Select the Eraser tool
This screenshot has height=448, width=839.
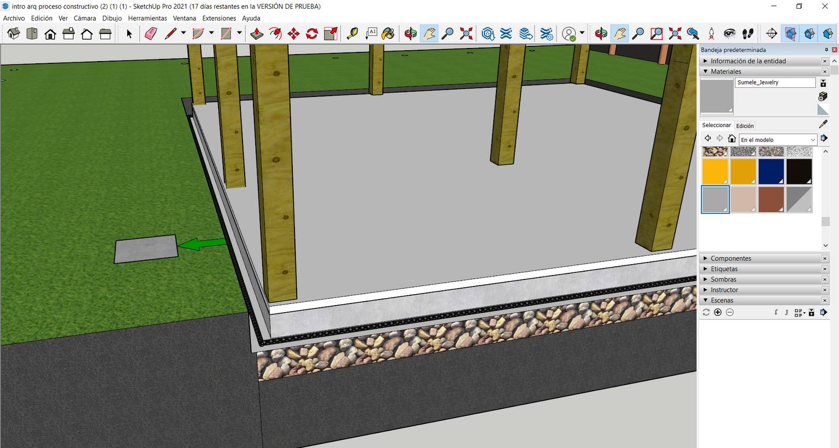pyautogui.click(x=151, y=34)
